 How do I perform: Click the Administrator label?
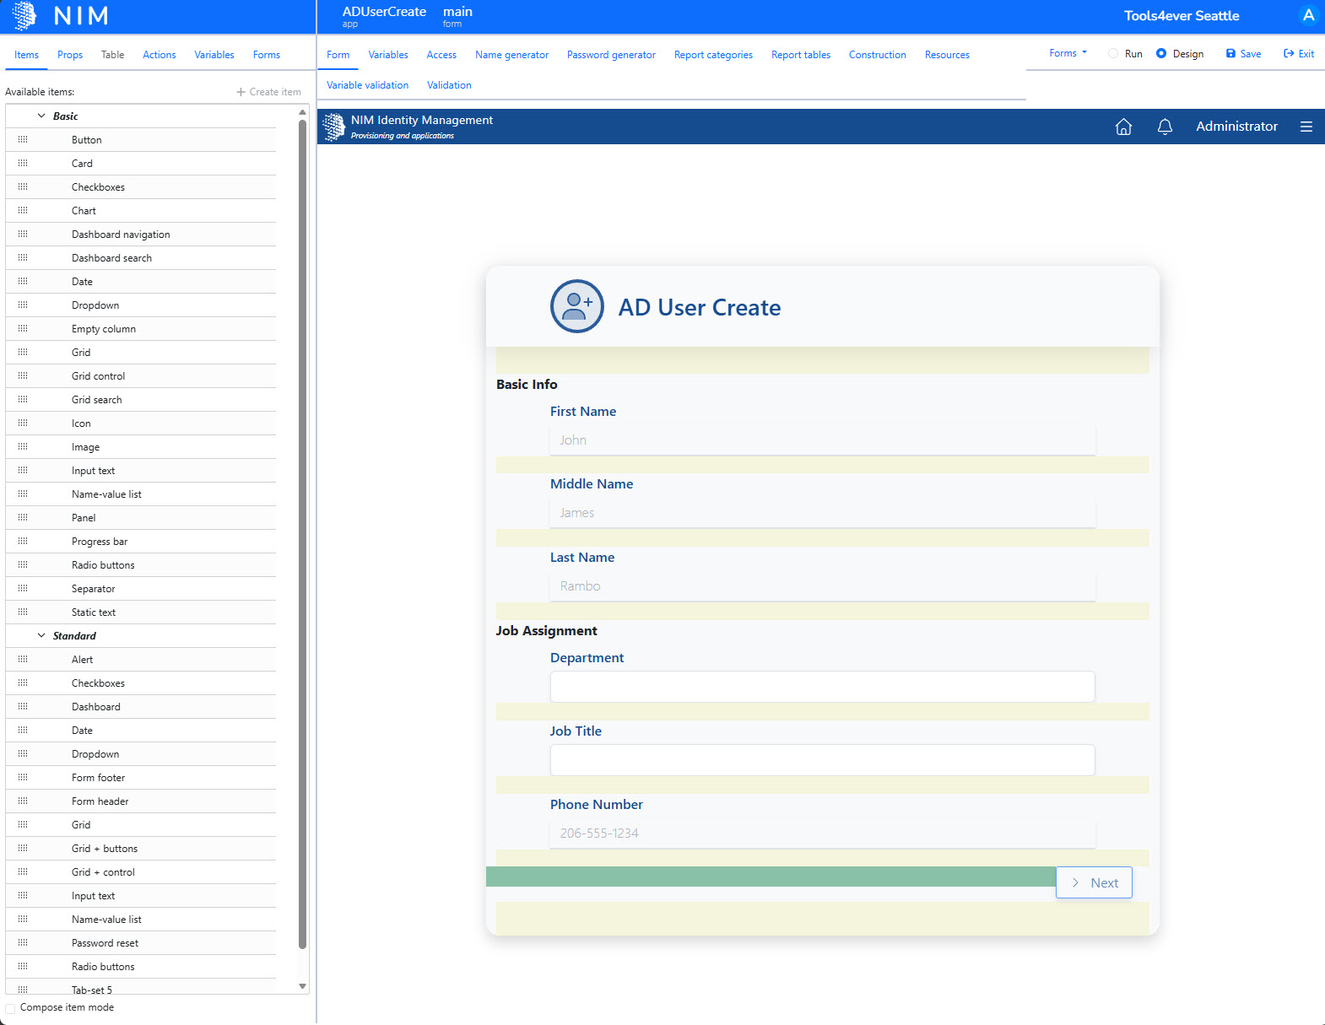[x=1236, y=127]
